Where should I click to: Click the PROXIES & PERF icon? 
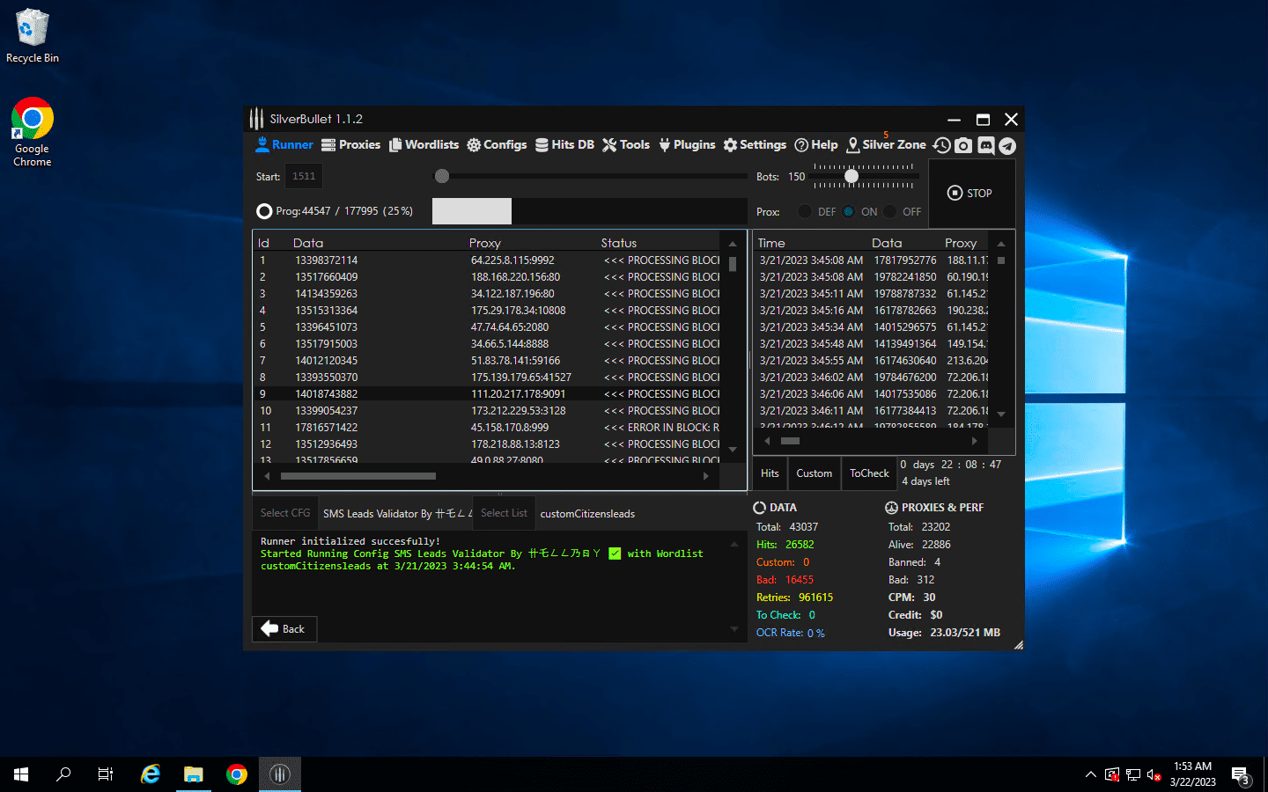(891, 508)
